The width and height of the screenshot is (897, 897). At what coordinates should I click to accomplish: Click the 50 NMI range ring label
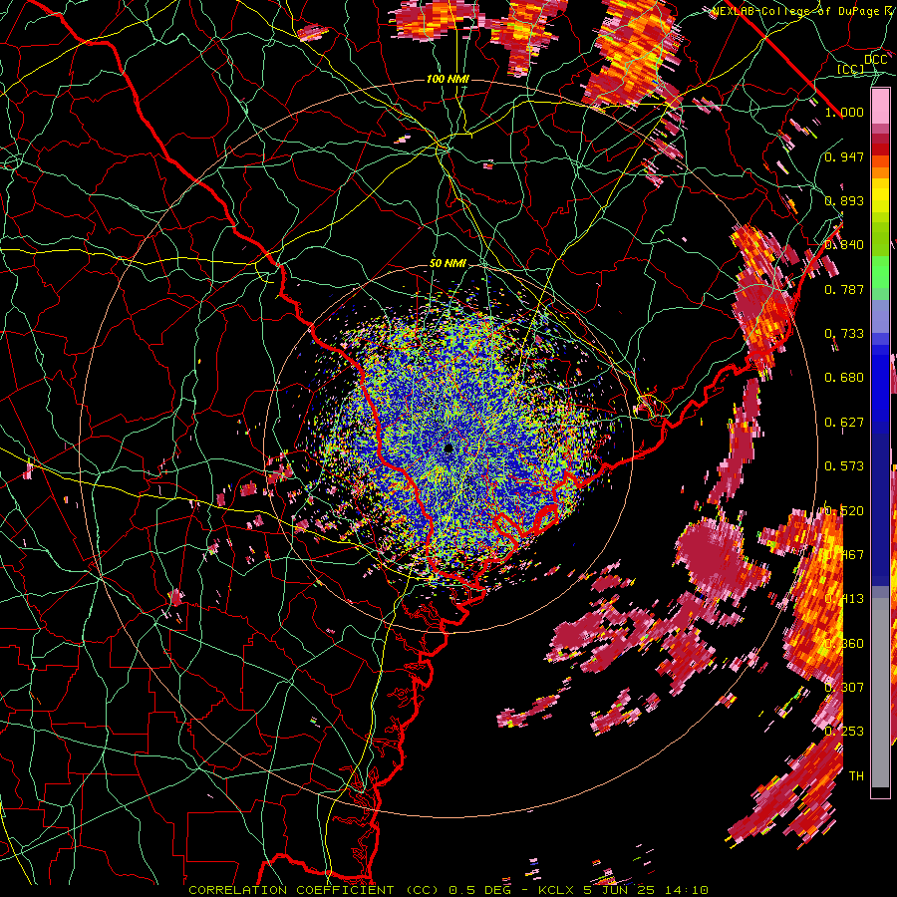[448, 264]
